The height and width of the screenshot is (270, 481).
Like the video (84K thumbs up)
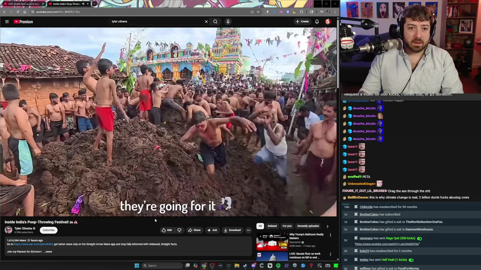click(167, 230)
